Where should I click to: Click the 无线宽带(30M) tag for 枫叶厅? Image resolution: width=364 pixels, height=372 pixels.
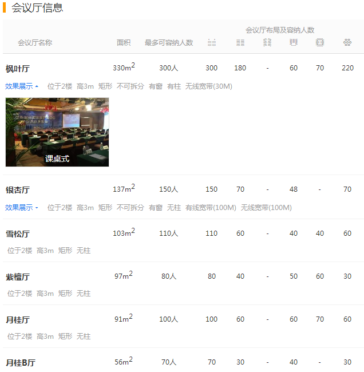tap(209, 86)
